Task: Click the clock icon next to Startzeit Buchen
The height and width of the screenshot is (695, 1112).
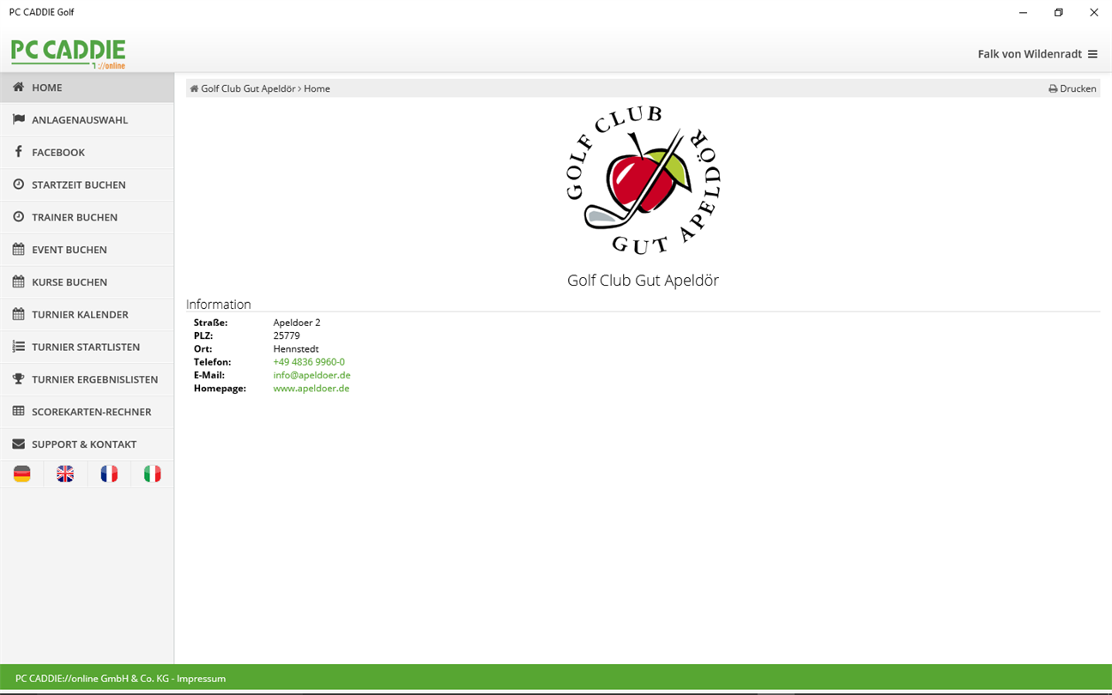Action: (x=18, y=184)
